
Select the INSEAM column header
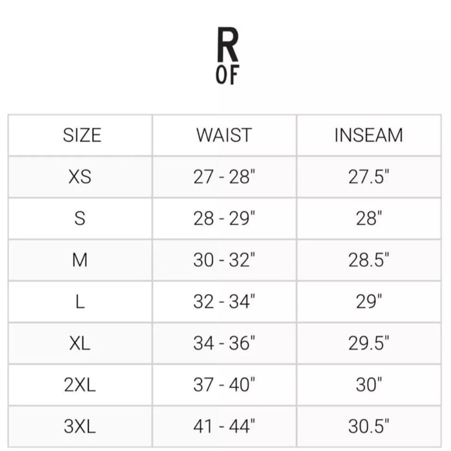tap(369, 135)
